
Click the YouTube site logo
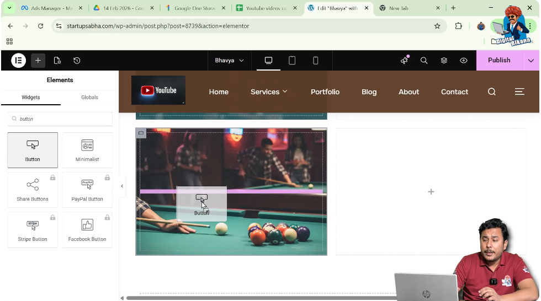pyautogui.click(x=158, y=90)
